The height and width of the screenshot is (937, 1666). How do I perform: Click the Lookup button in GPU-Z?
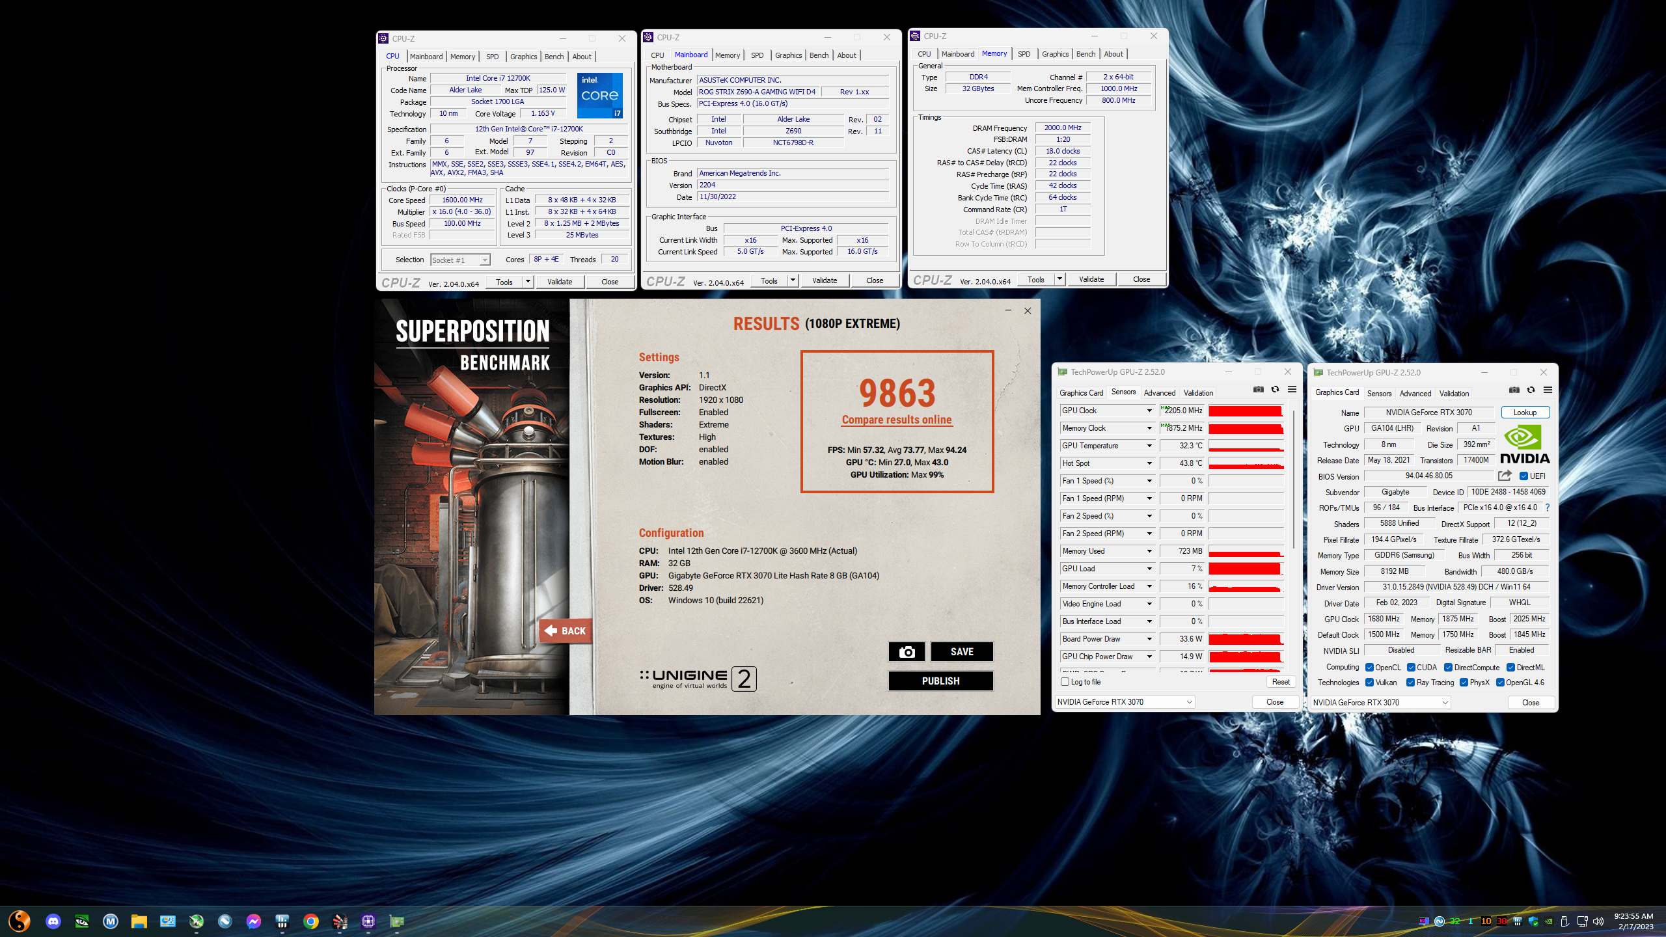pos(1525,413)
